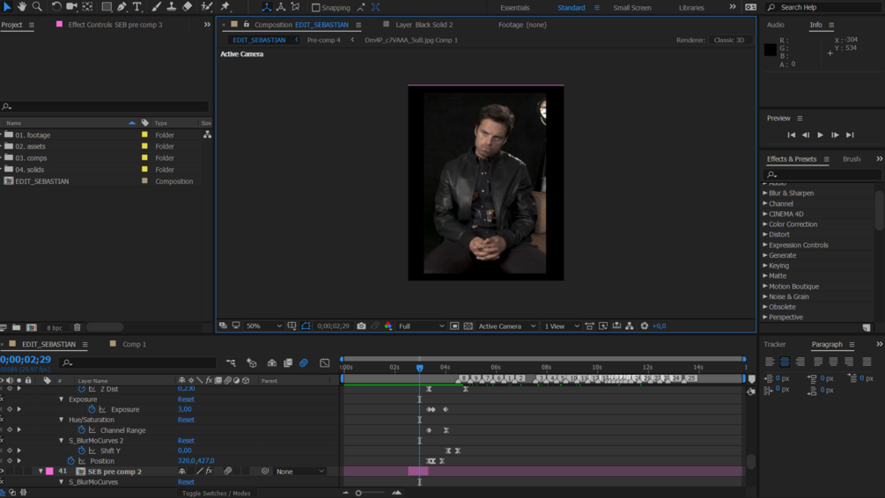The width and height of the screenshot is (885, 498).
Task: Select the Roto Brush tool
Action: click(x=207, y=7)
